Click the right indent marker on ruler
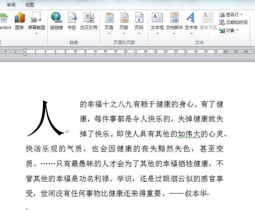255x210 pixels. (x=224, y=52)
